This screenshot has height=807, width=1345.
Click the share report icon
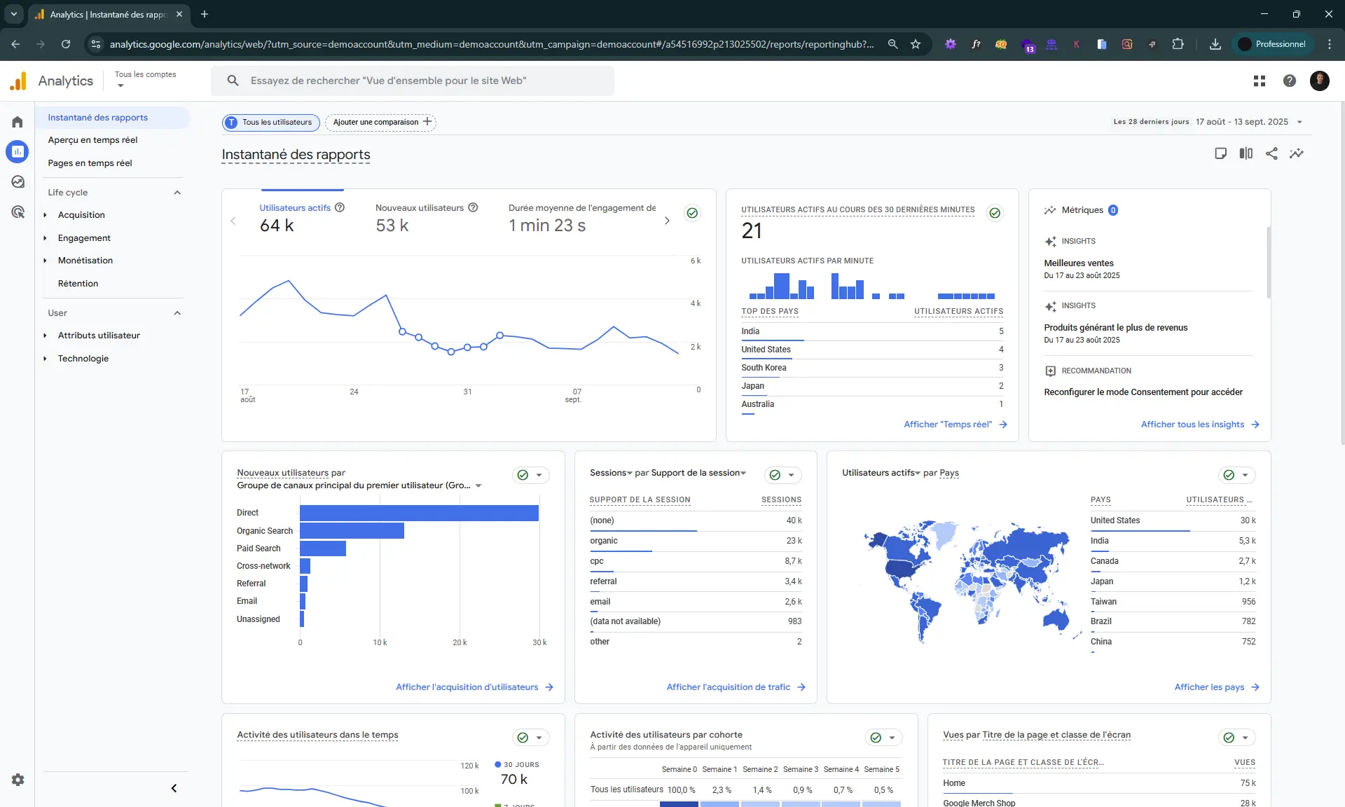(x=1271, y=153)
